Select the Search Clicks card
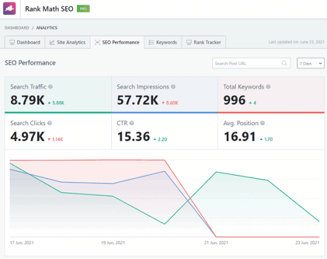Screen dimensions: 327x259 tap(58, 131)
